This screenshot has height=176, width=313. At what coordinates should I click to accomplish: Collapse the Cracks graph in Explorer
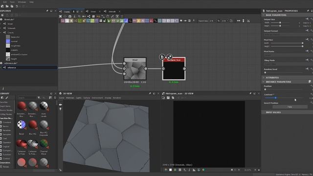coord(1,33)
